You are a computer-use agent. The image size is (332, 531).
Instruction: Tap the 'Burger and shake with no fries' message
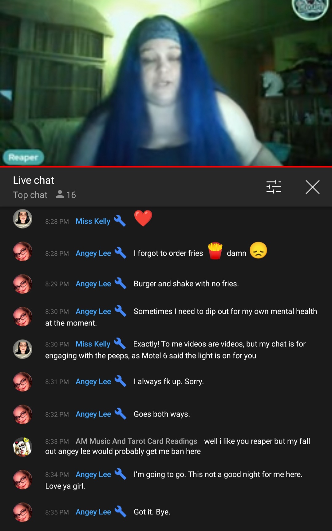pos(186,284)
